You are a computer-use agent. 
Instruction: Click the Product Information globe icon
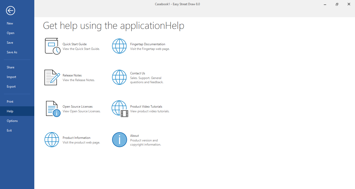click(52, 140)
